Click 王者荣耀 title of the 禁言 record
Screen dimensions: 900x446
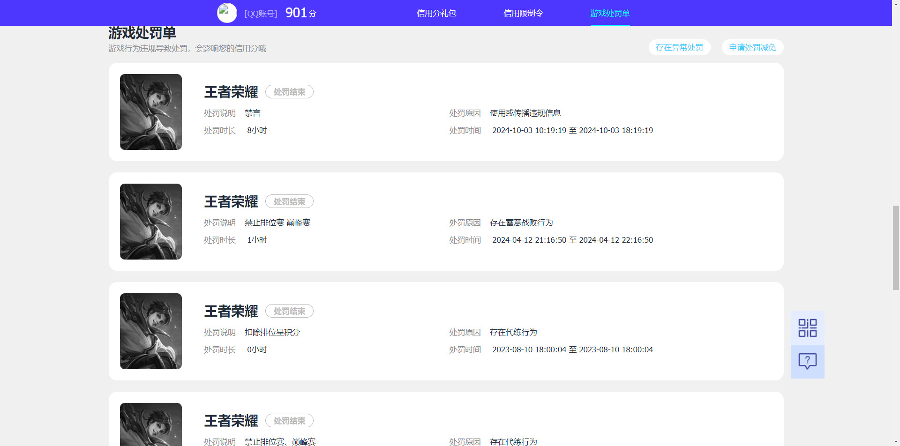[231, 92]
